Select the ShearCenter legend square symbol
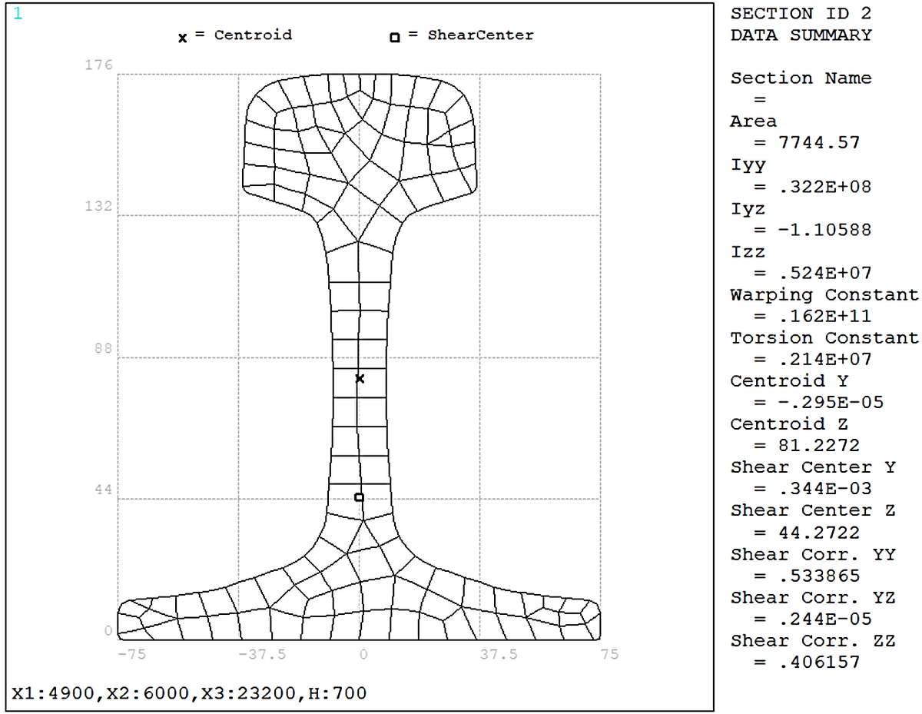Viewport: 922px width, 714px height. (x=395, y=37)
